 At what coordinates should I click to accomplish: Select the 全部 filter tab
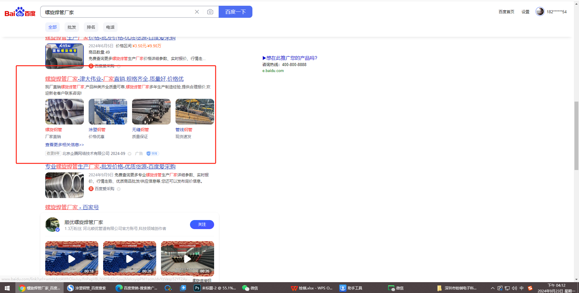pyautogui.click(x=52, y=27)
